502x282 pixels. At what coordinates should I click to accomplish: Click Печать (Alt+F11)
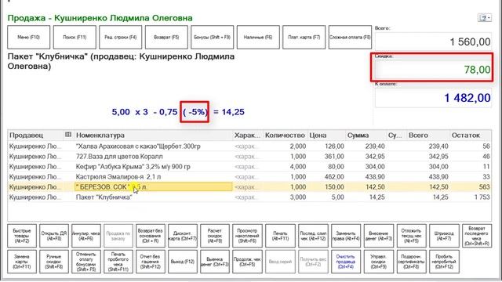coord(281,236)
